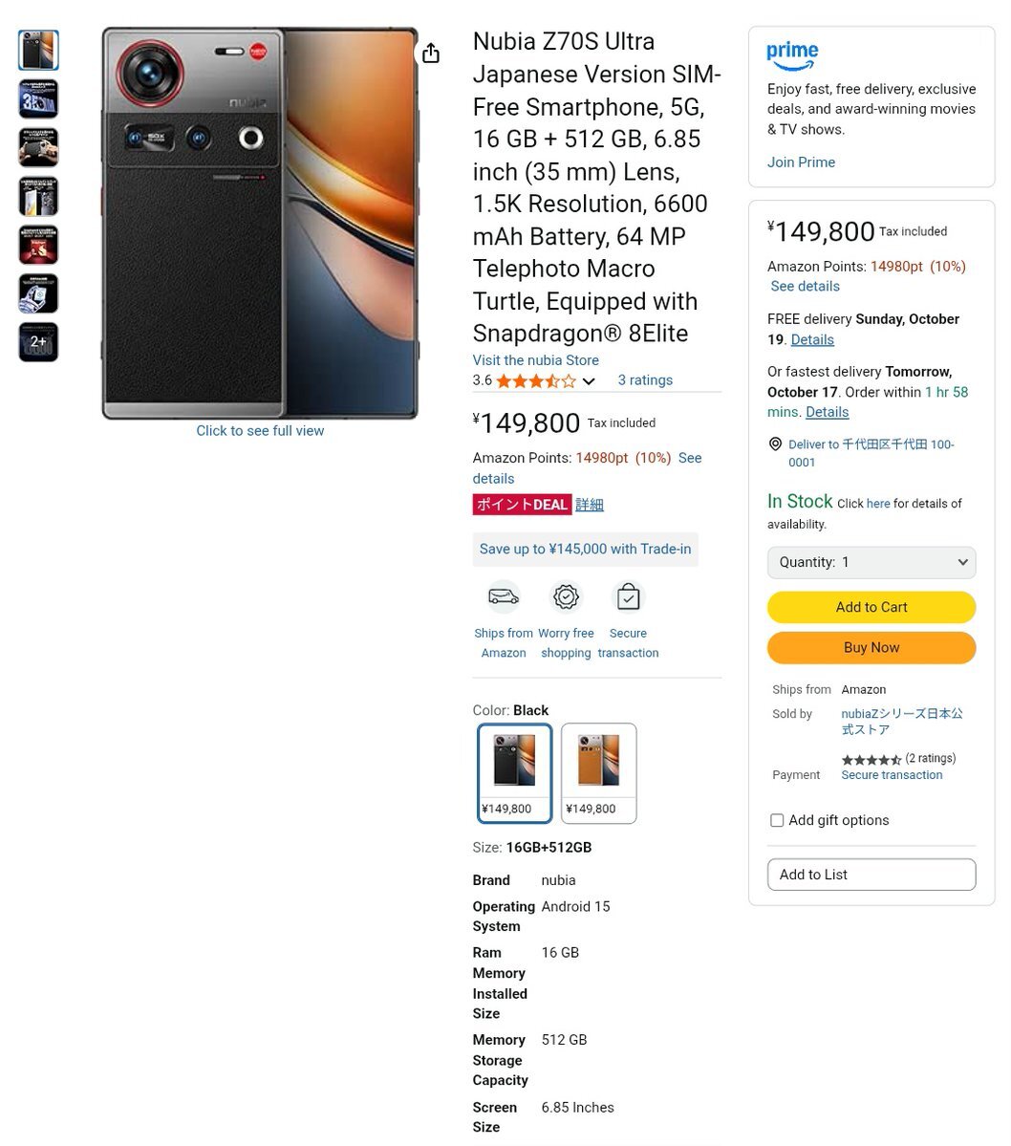Viewport: 1011px width, 1146px height.
Task: Open the Quantity dropdown
Action: 871,562
